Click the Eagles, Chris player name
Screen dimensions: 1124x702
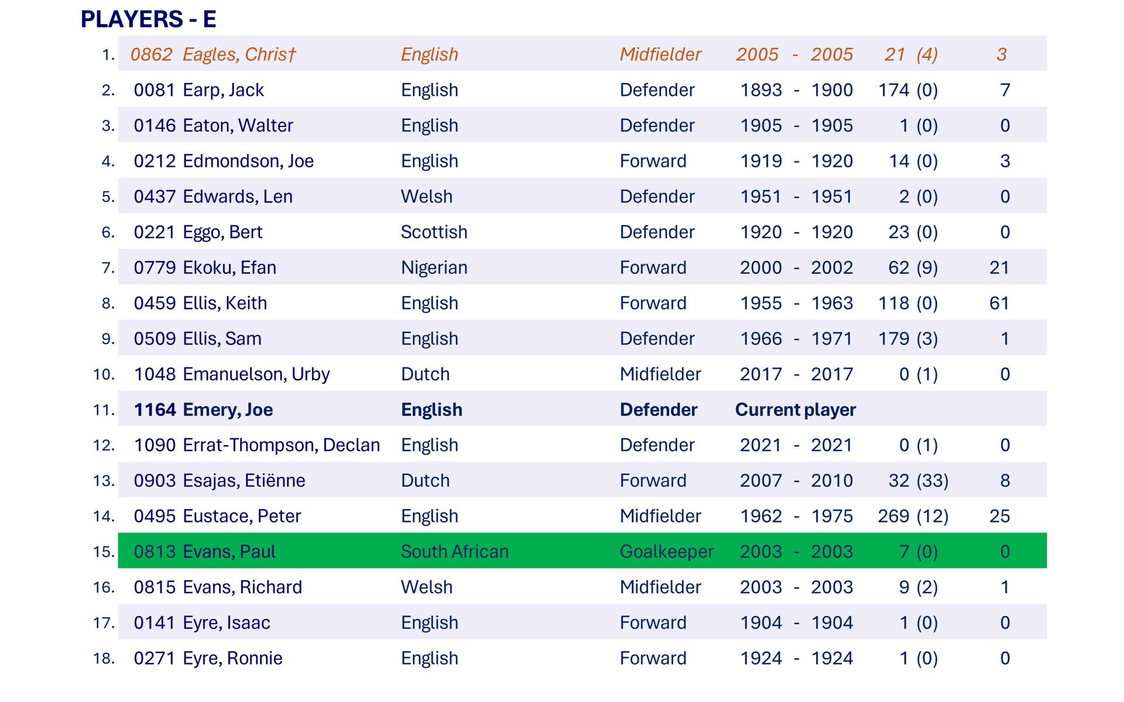pyautogui.click(x=239, y=54)
